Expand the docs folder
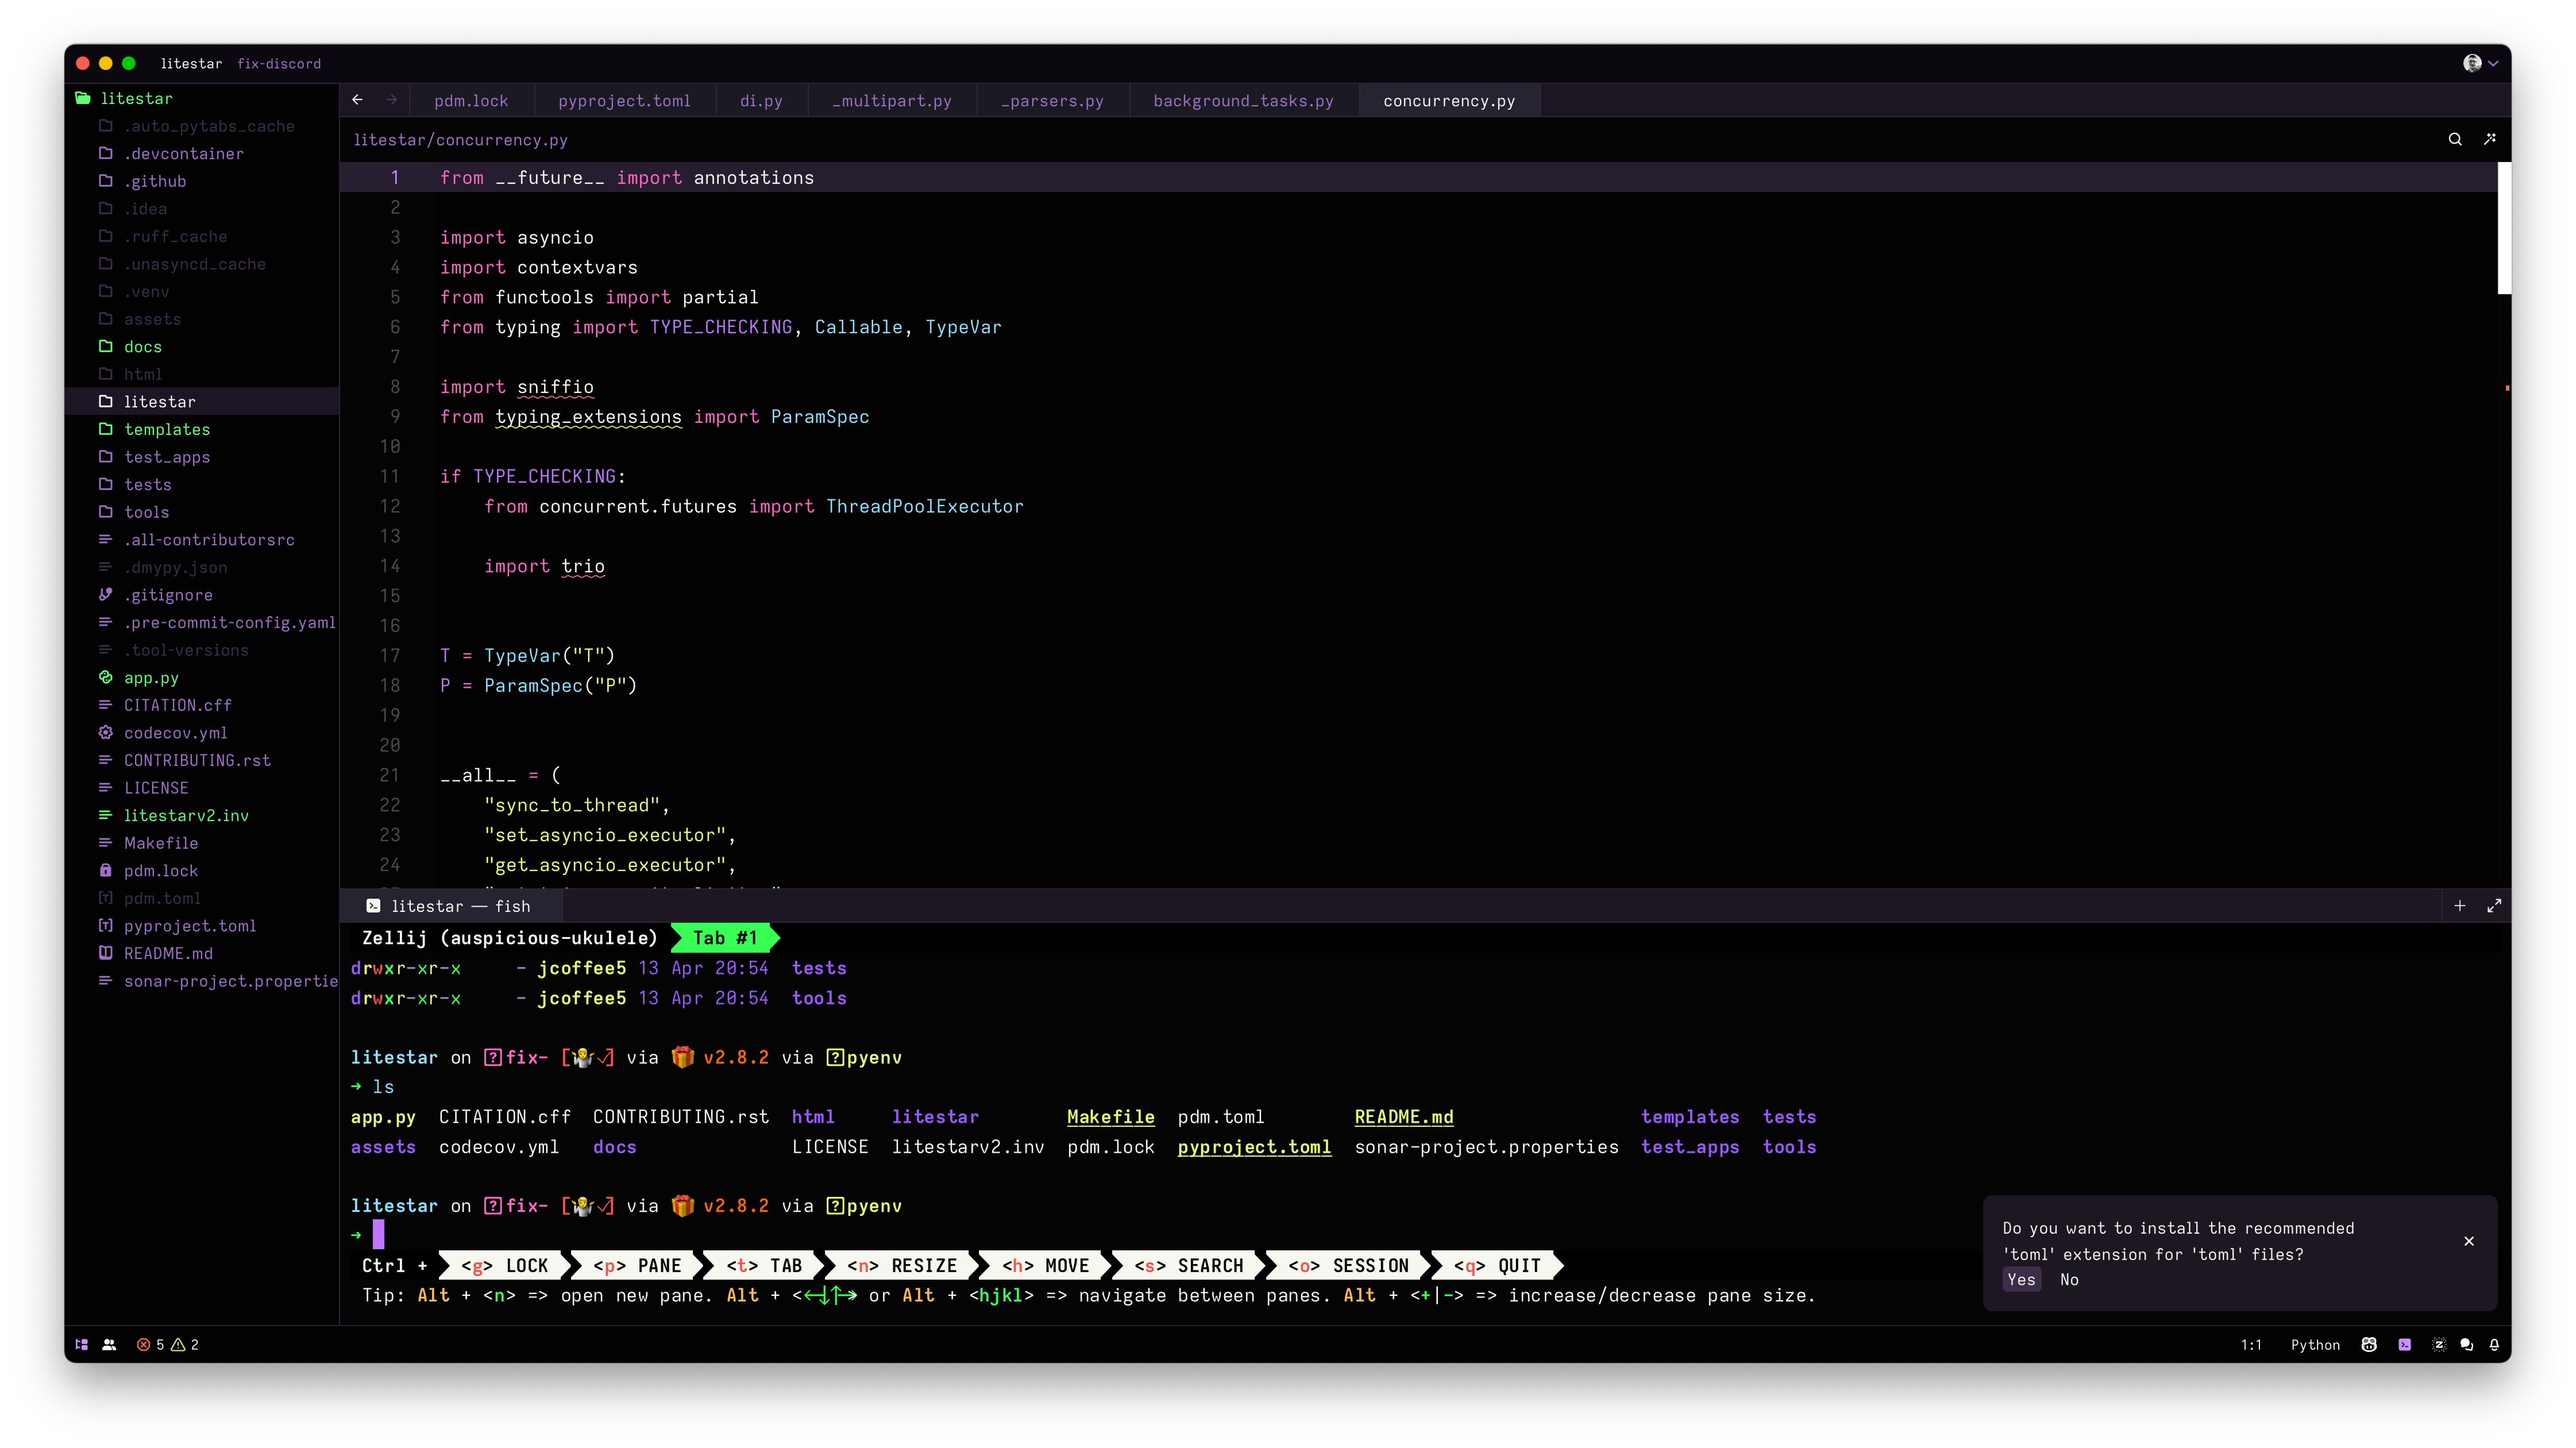This screenshot has height=1448, width=2576. point(143,346)
